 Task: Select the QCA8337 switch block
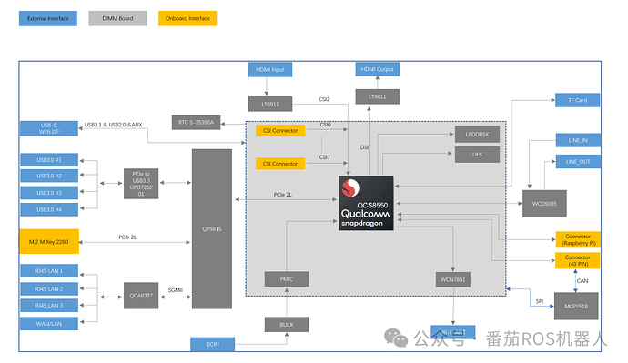coord(141,296)
